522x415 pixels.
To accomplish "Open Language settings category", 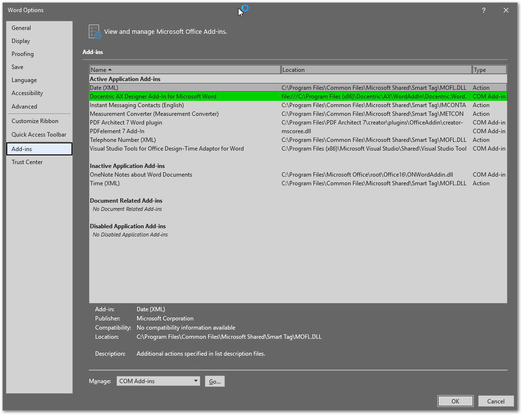I will pyautogui.click(x=39, y=80).
